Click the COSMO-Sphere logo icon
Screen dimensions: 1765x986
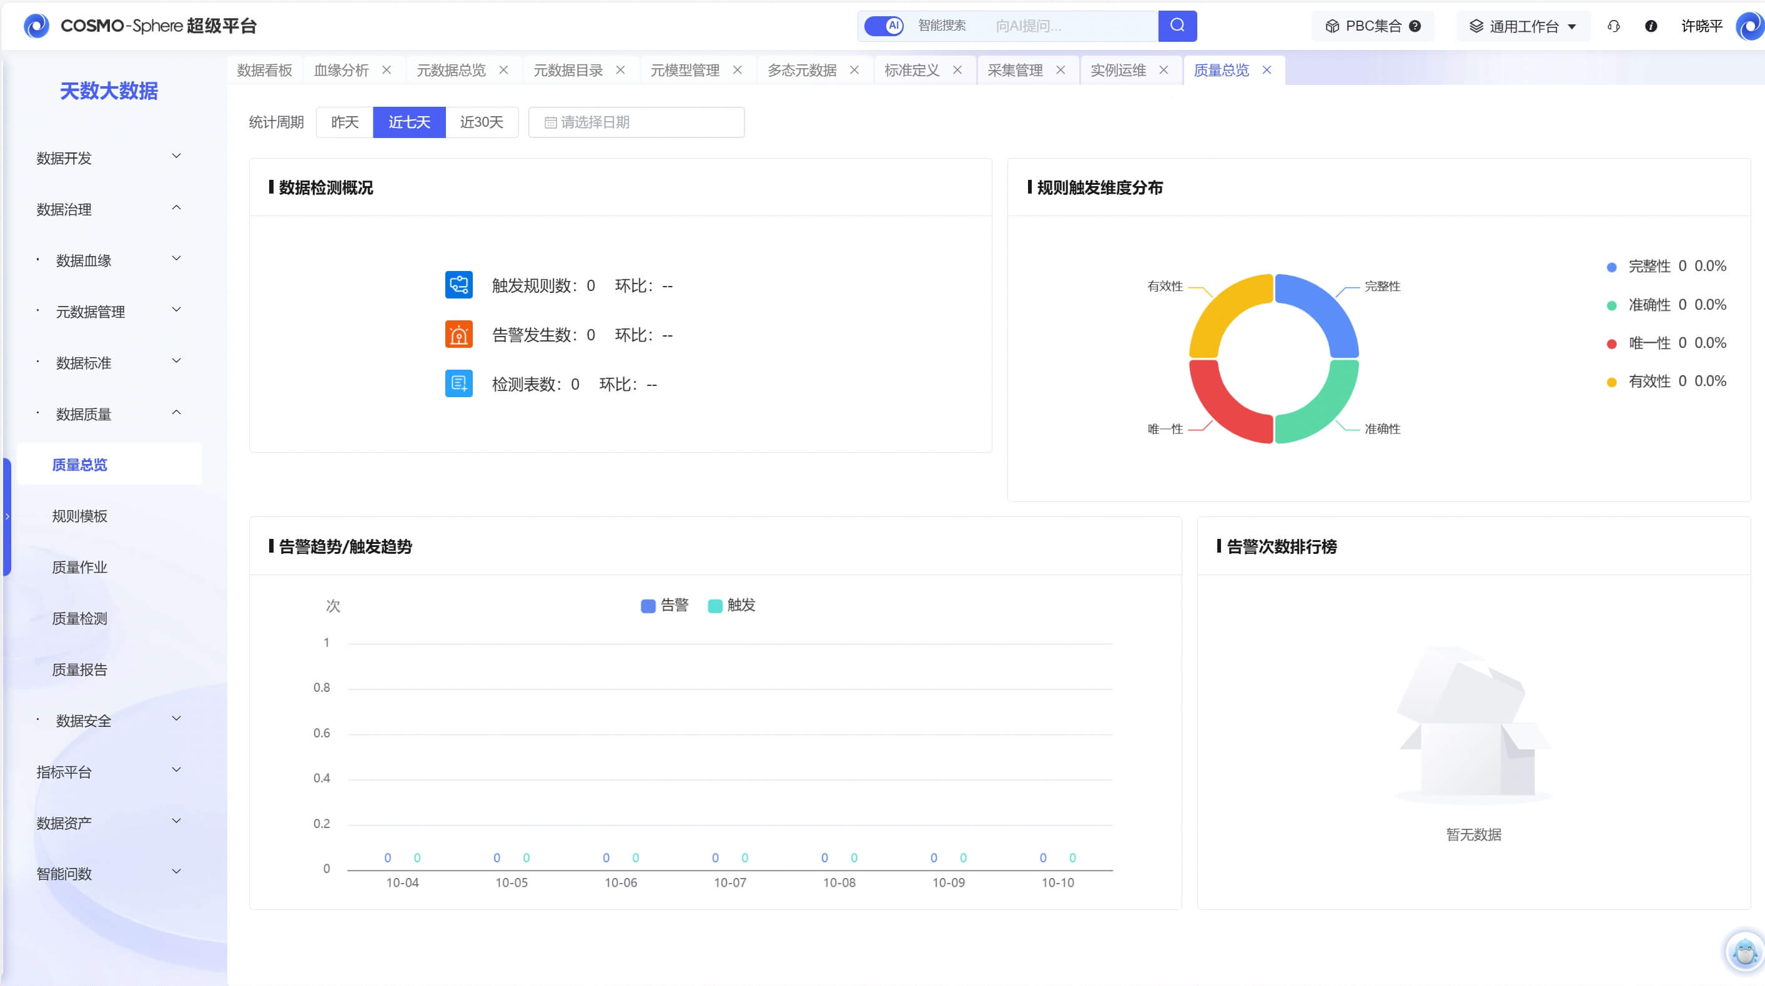[x=36, y=26]
